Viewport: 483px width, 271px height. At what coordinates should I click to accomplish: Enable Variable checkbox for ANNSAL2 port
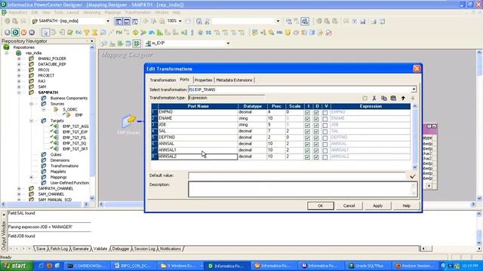[325, 157]
